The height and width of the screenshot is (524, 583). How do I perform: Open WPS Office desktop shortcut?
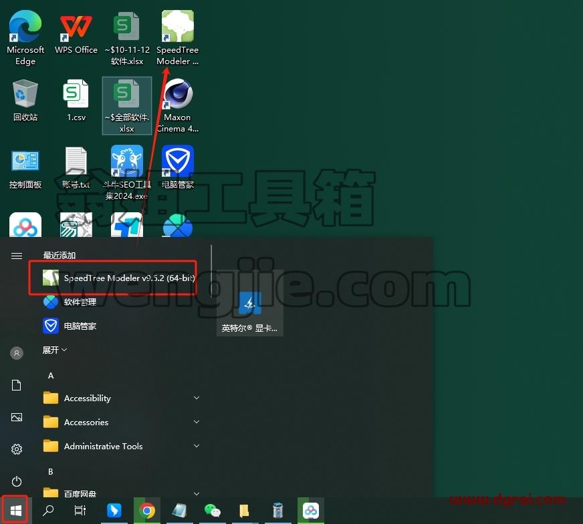click(76, 33)
